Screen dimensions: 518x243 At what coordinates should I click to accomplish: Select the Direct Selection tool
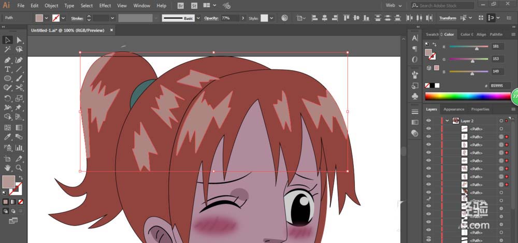[x=19, y=40]
